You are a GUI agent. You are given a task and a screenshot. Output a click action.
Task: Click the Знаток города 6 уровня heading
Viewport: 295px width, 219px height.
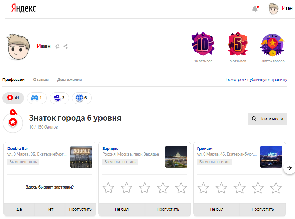[75, 118]
